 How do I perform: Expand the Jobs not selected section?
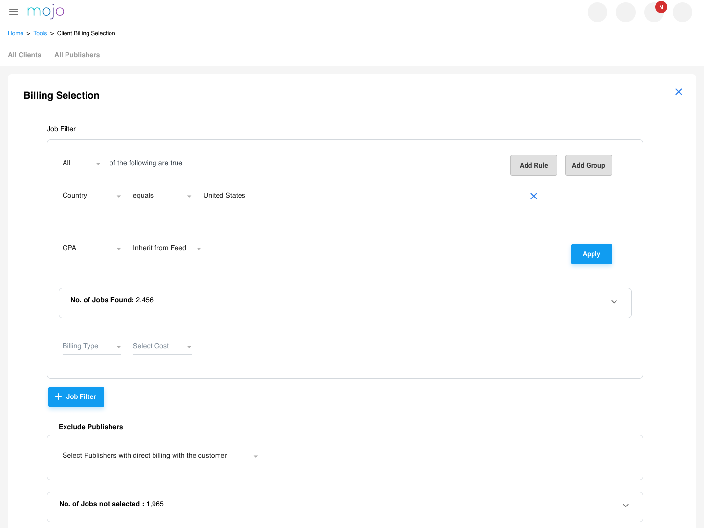[625, 506]
